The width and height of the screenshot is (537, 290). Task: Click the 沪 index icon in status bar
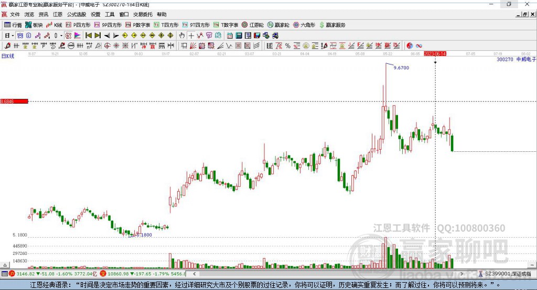click(12, 274)
